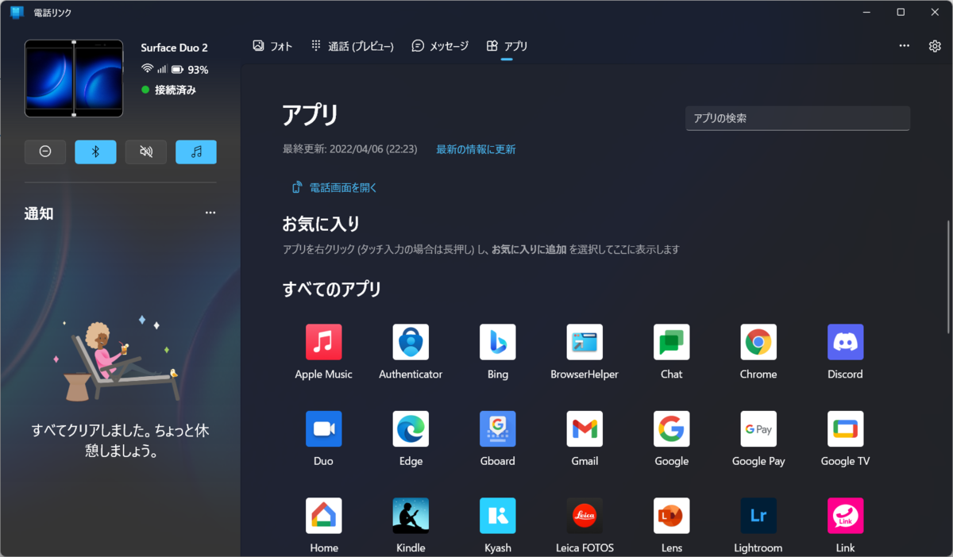Switch to the メッセージ tab

(440, 46)
